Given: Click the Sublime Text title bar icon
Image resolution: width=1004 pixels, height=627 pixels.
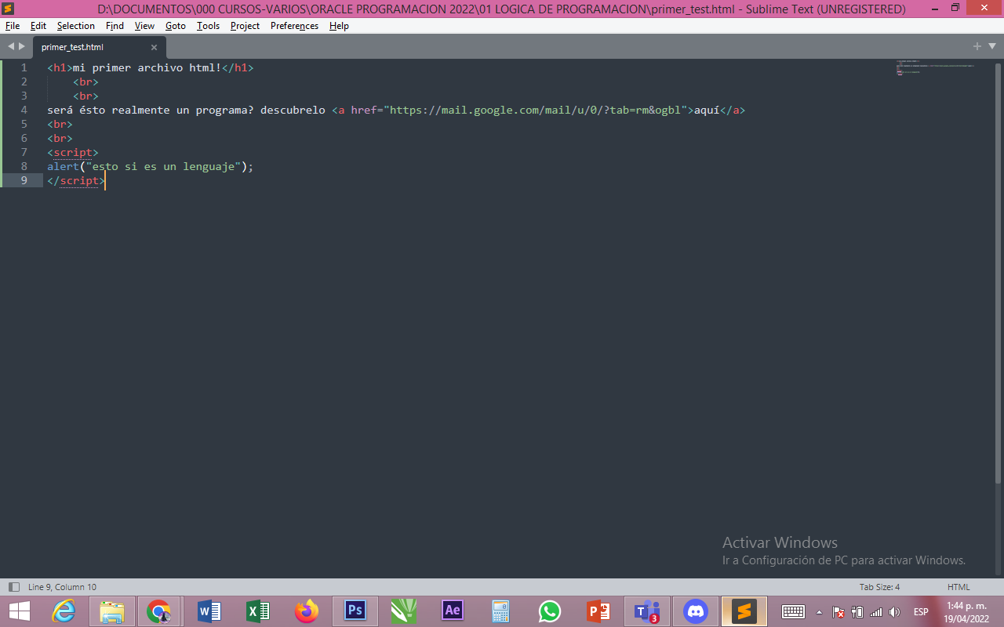Looking at the screenshot, I should click(9, 9).
